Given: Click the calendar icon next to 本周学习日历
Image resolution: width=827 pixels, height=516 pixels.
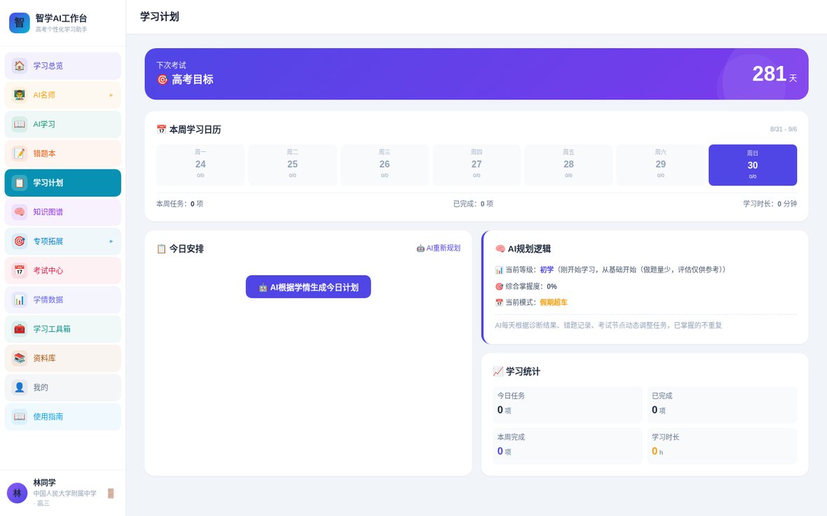Looking at the screenshot, I should pyautogui.click(x=161, y=129).
